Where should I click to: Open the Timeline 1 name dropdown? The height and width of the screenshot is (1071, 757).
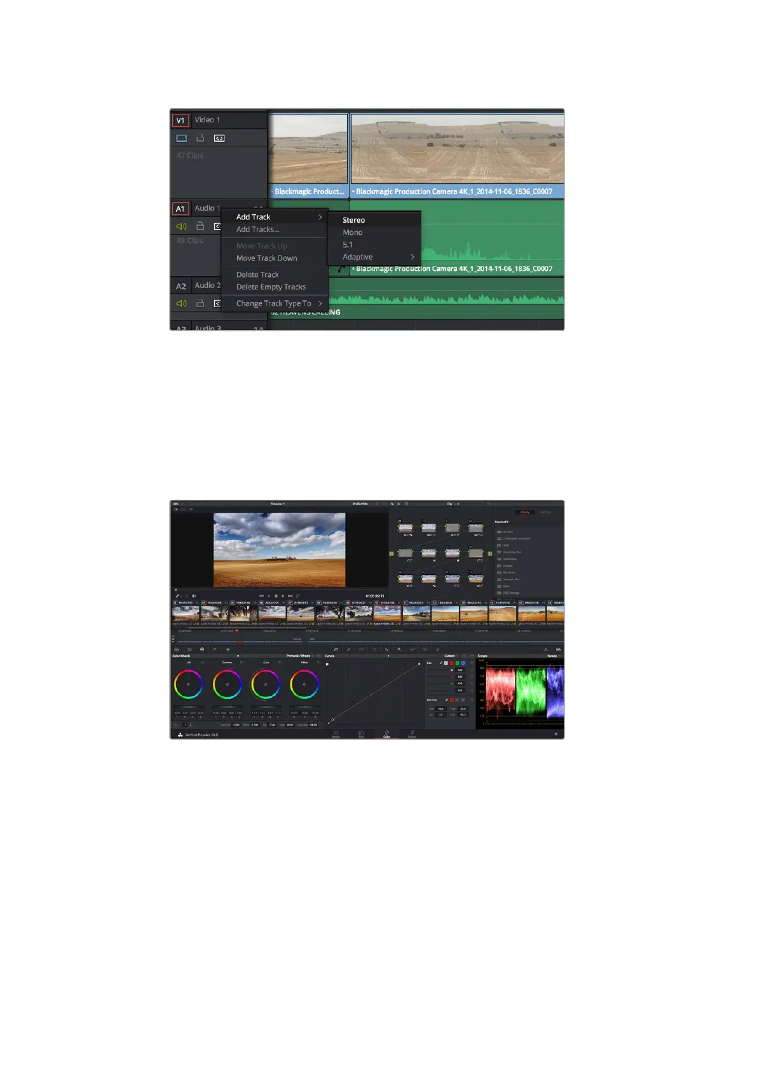[x=278, y=504]
